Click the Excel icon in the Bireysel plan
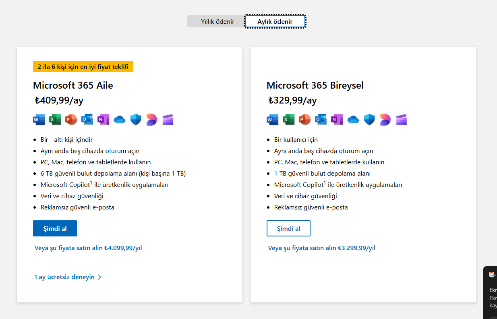This screenshot has height=319, width=497. click(288, 120)
